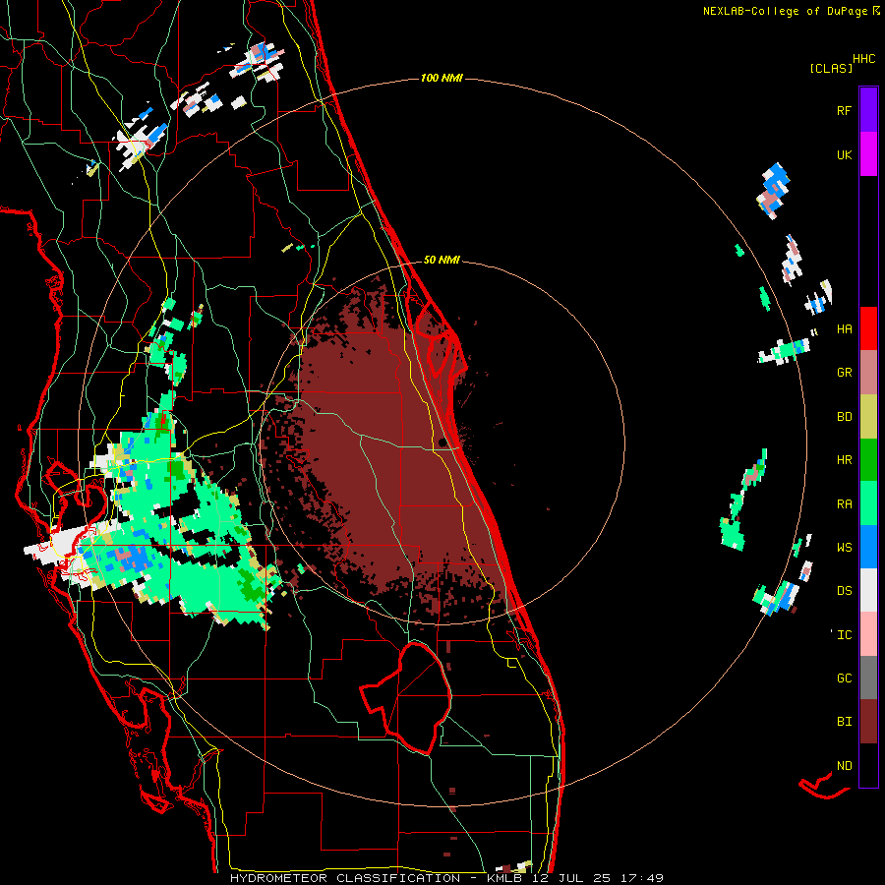Select the gray GC legend color swatch
Screen dimensions: 885x885
(868, 678)
